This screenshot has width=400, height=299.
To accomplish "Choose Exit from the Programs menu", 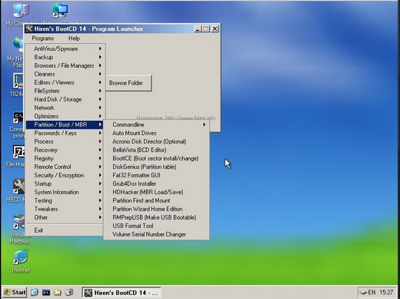I will click(65, 230).
